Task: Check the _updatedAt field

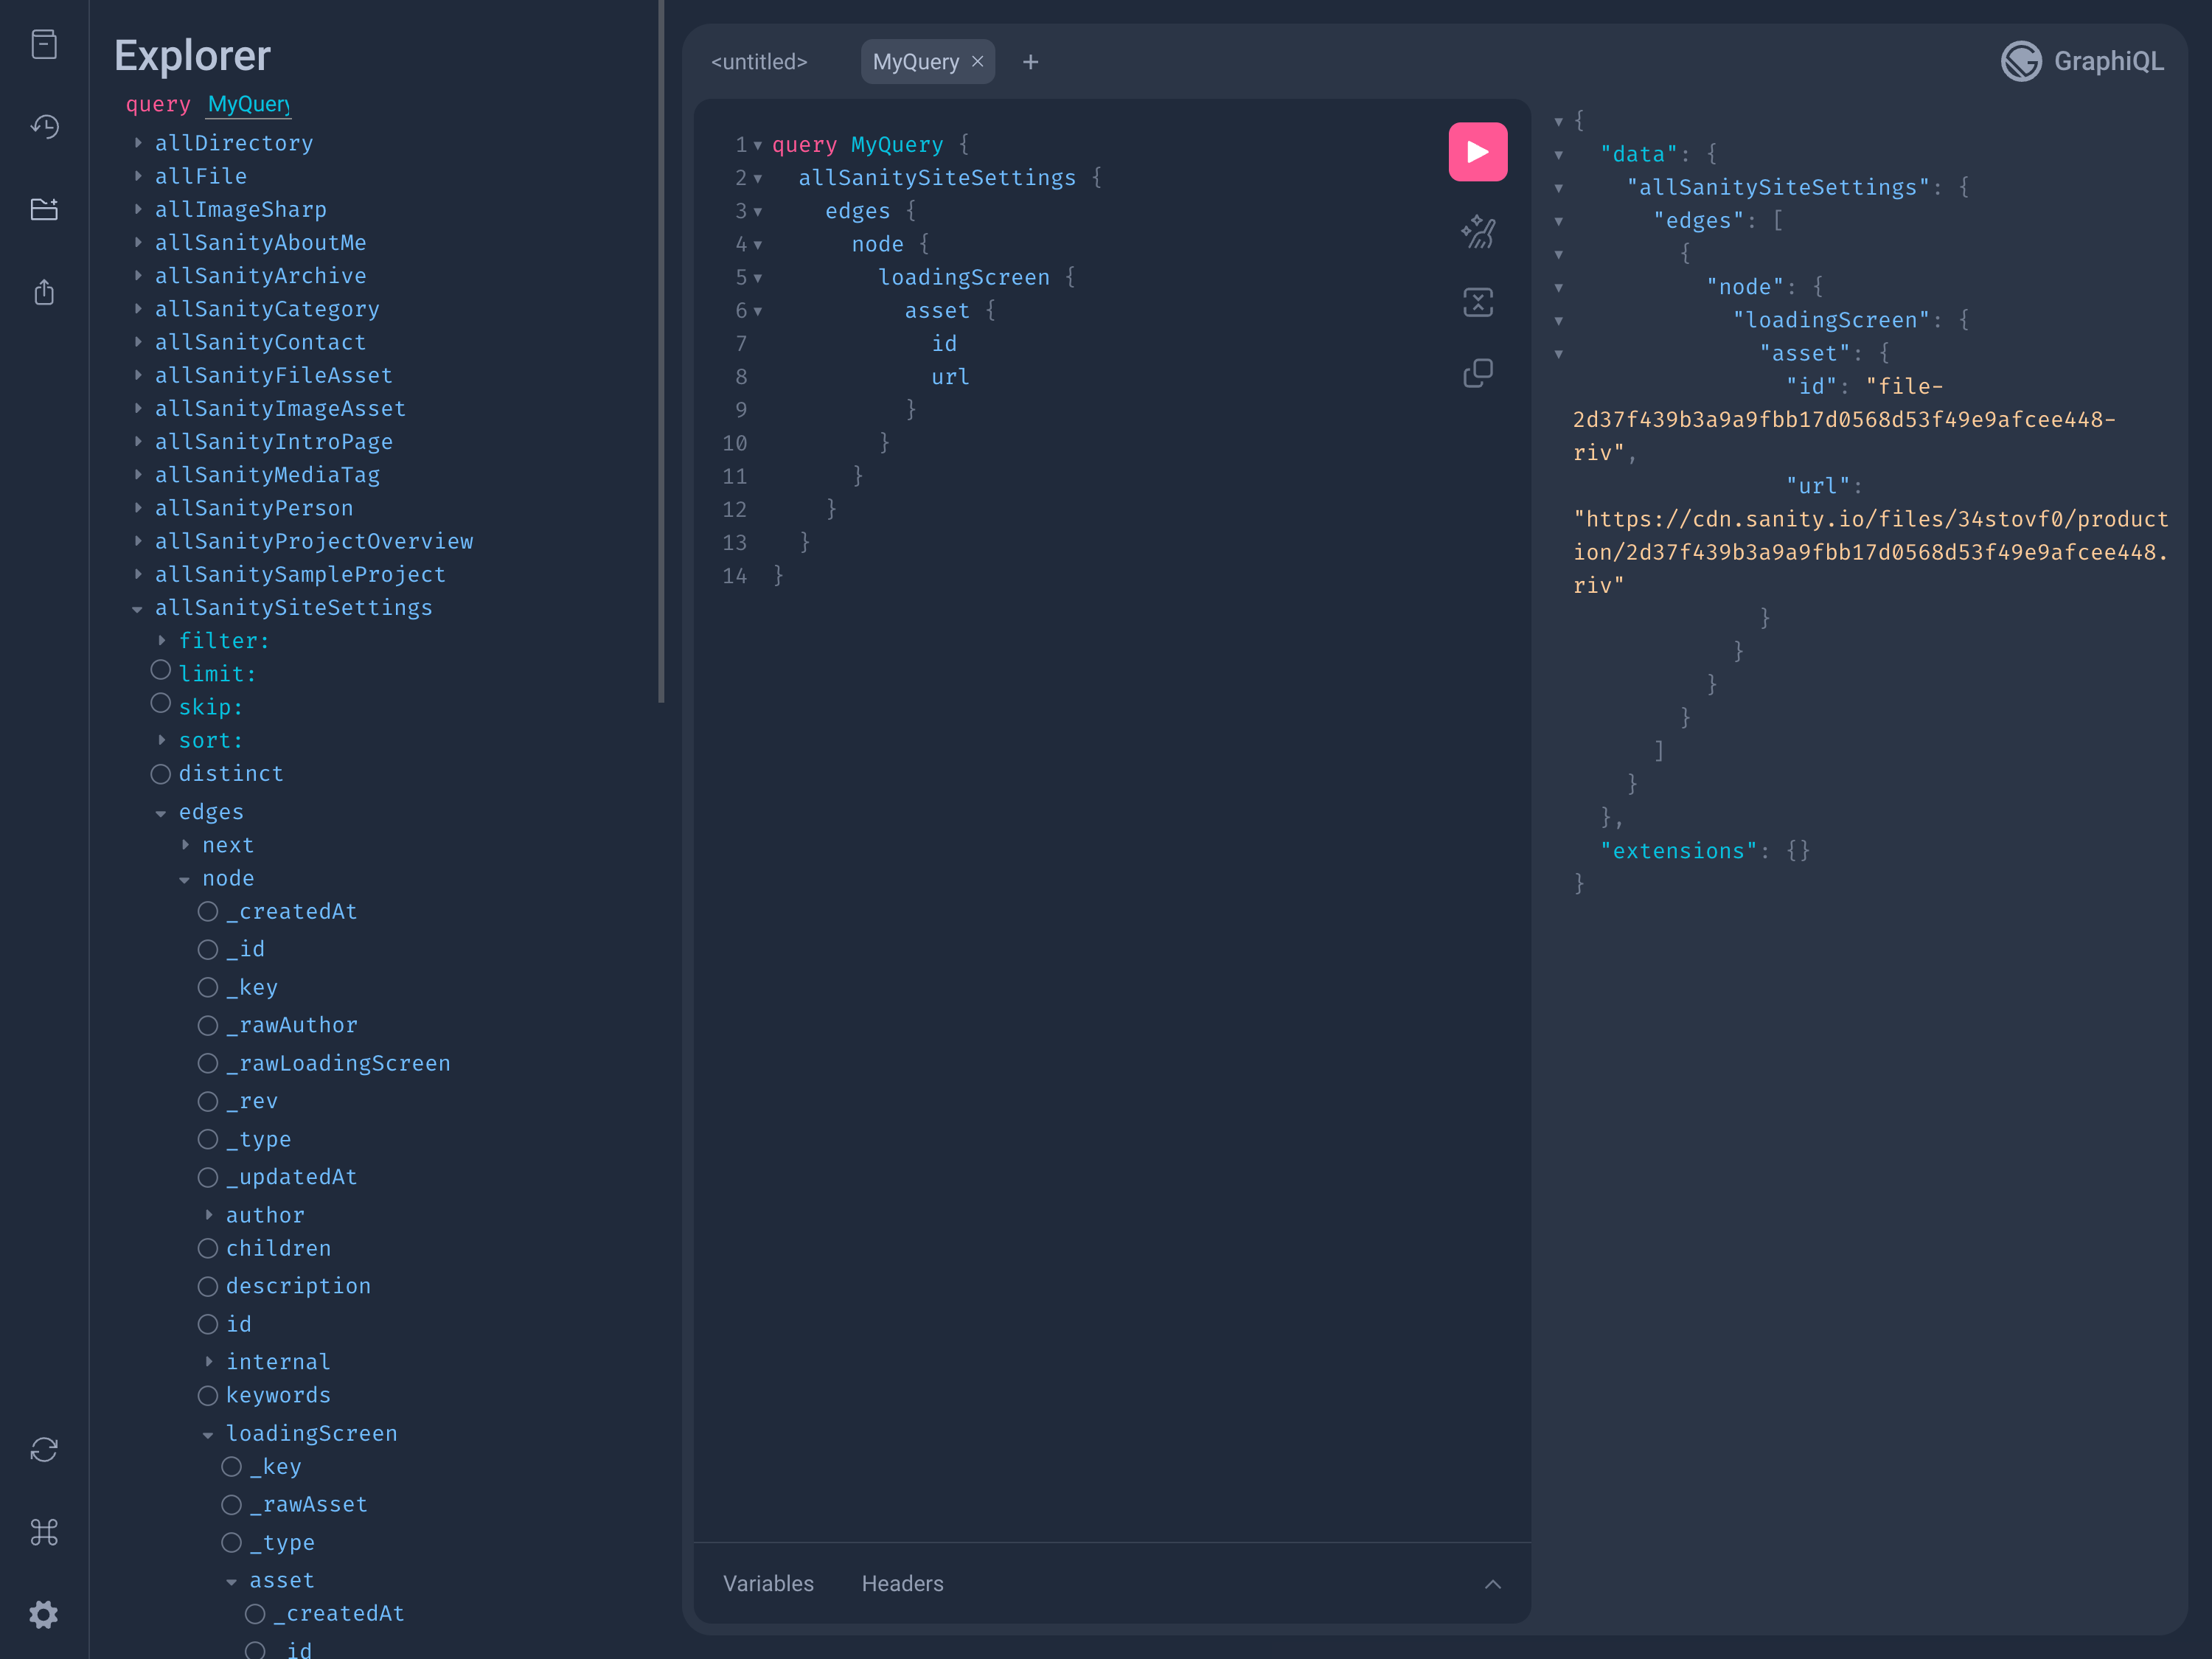Action: pos(208,1178)
